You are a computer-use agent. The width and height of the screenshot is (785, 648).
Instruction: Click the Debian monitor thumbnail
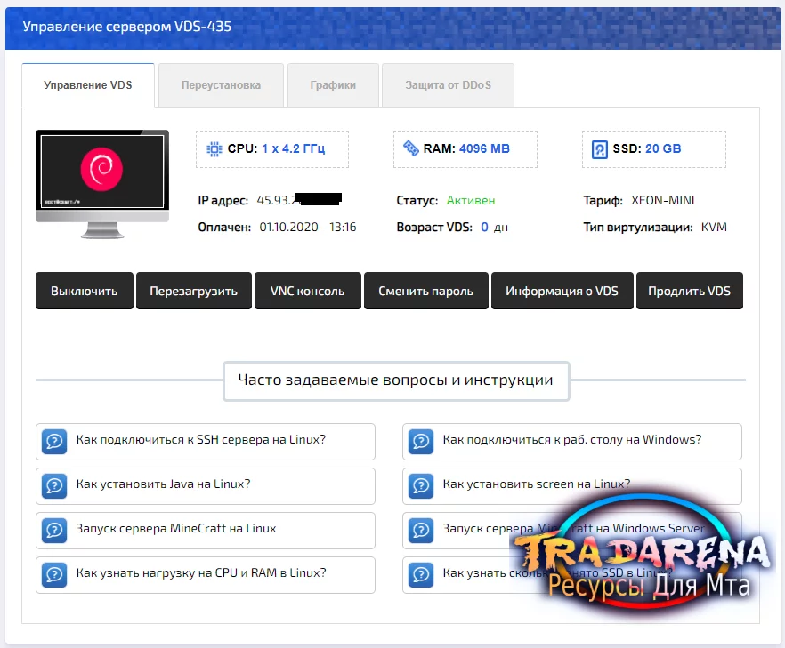point(102,184)
